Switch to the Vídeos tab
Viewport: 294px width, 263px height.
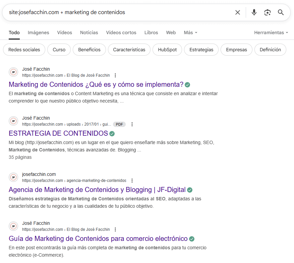64,32
